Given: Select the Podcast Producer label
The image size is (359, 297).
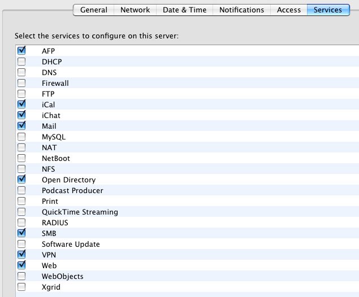Looking at the screenshot, I should click(x=72, y=191).
